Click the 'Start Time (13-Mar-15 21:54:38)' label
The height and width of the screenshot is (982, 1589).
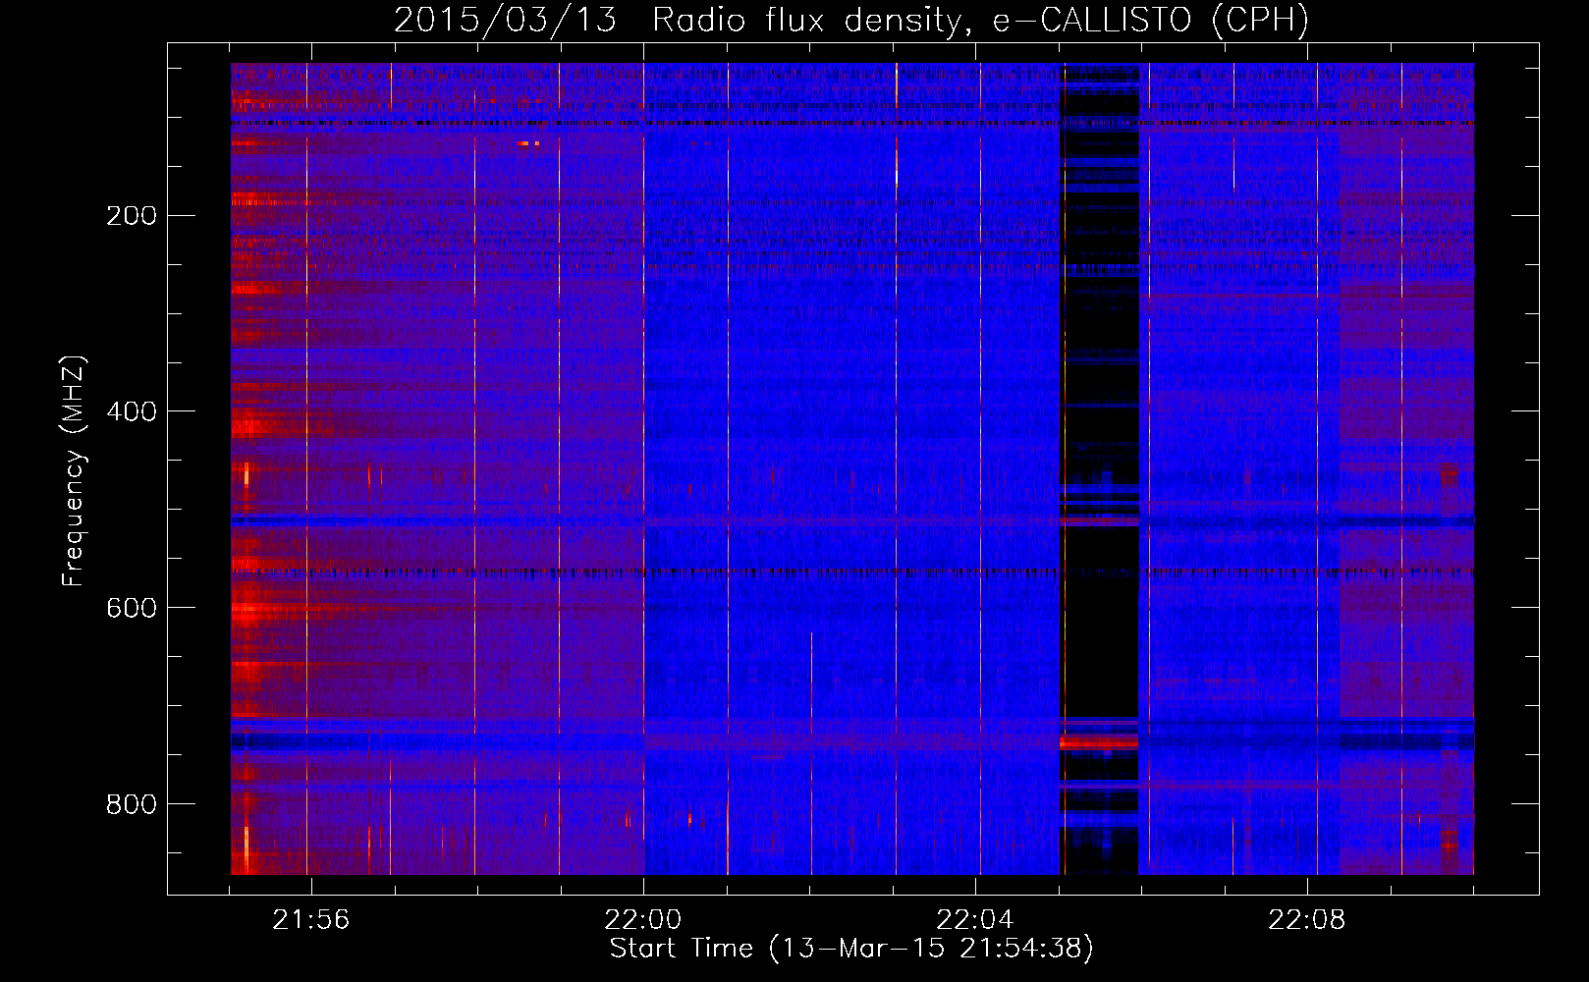[x=850, y=949]
